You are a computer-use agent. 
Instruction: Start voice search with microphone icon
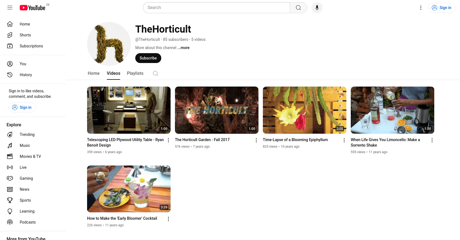tap(317, 8)
